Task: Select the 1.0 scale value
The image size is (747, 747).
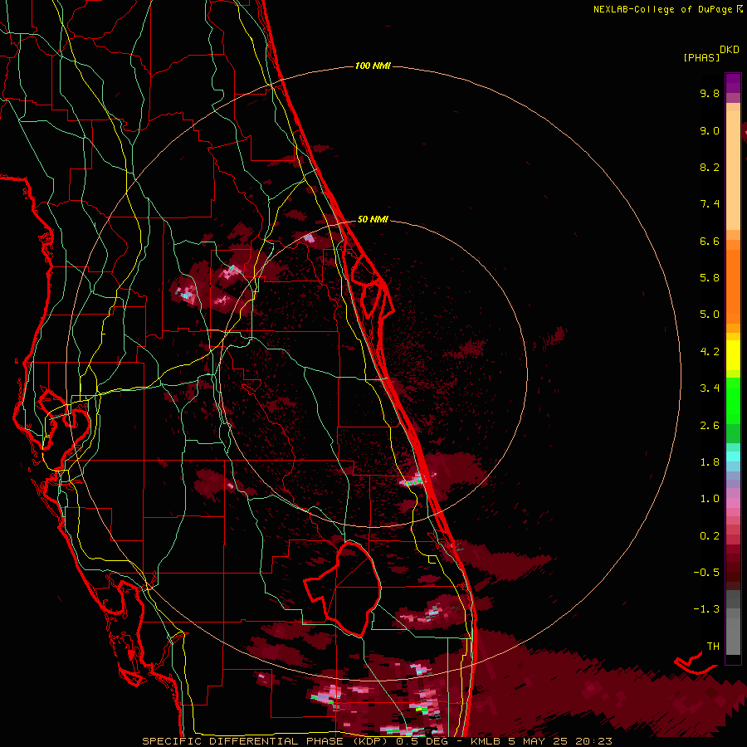Action: tap(710, 499)
